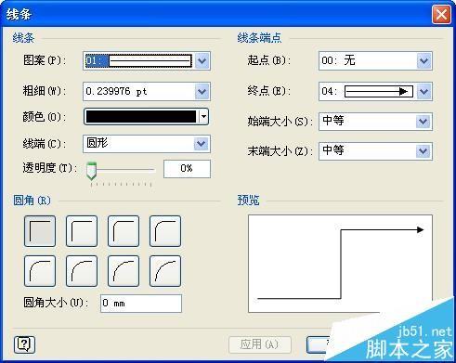
Task: Open the 起点 begin arrow dropdown
Action: [x=423, y=60]
